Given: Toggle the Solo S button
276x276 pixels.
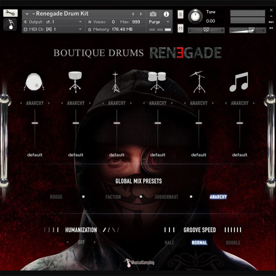Looking at the screenshot, I should 180,14.
